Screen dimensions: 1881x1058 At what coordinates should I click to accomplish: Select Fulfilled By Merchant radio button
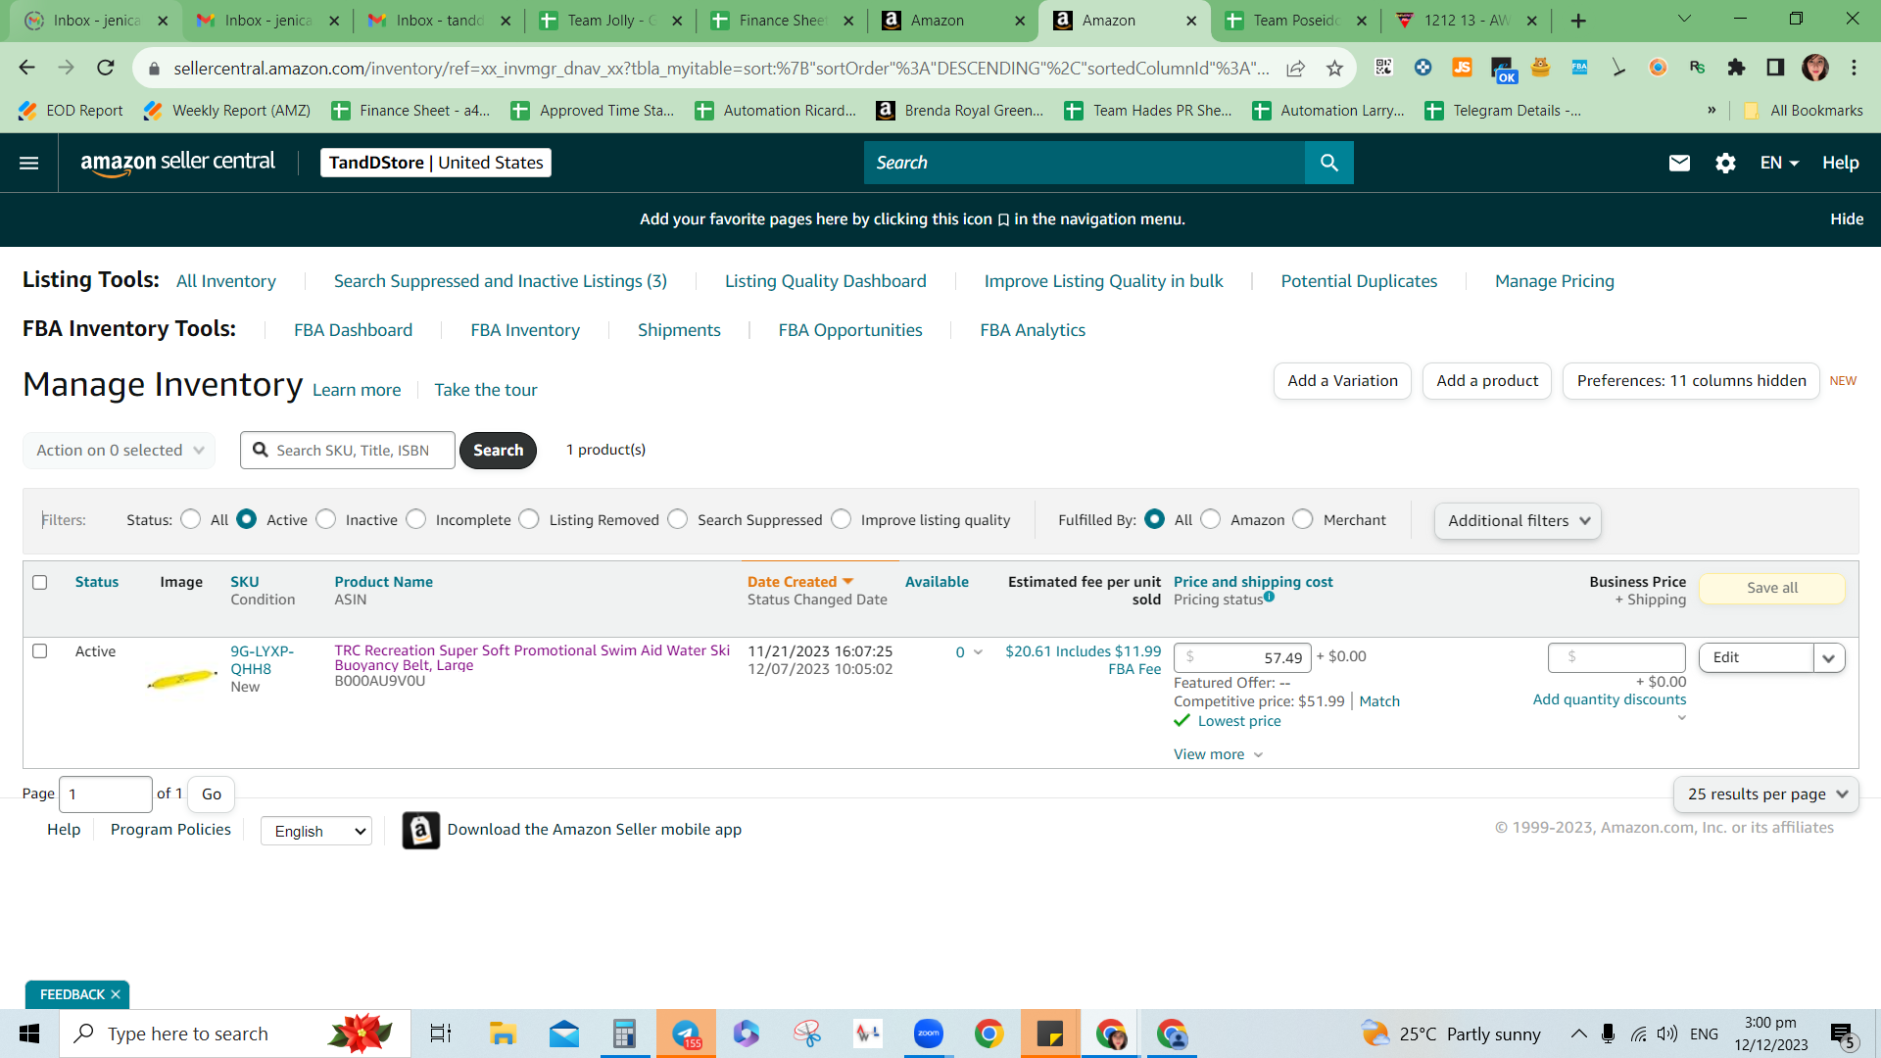(1303, 519)
